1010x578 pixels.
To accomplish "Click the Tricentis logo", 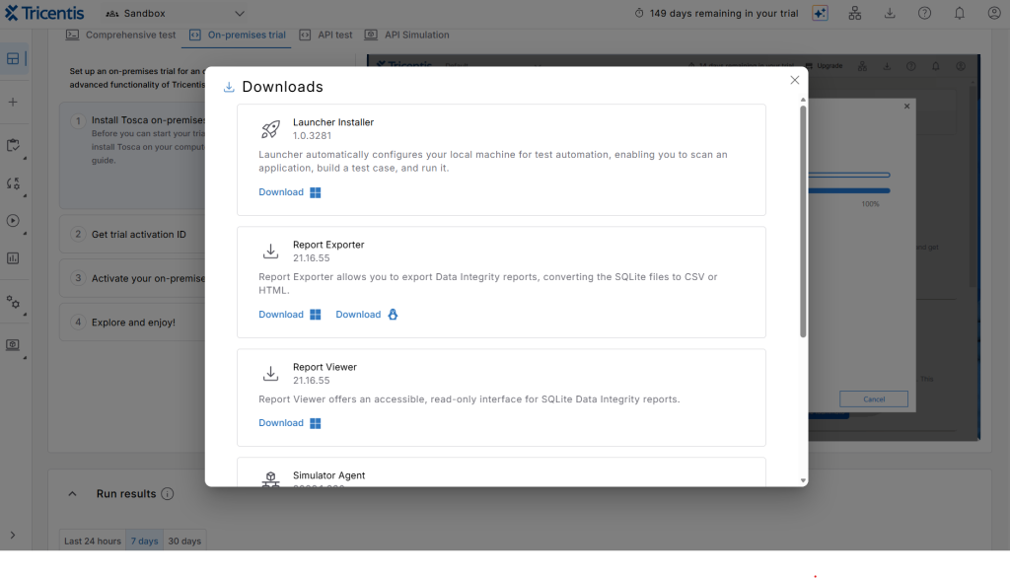I will [44, 13].
